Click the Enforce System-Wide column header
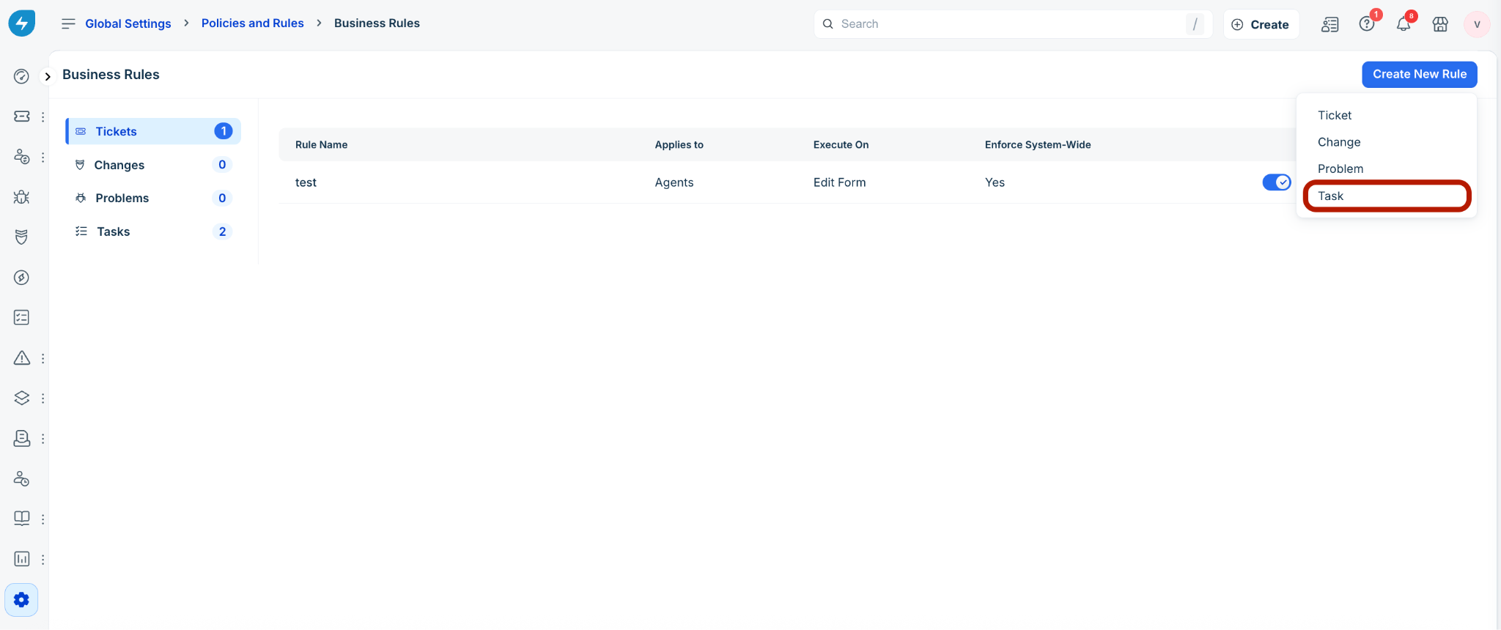This screenshot has width=1501, height=630. coord(1037,144)
